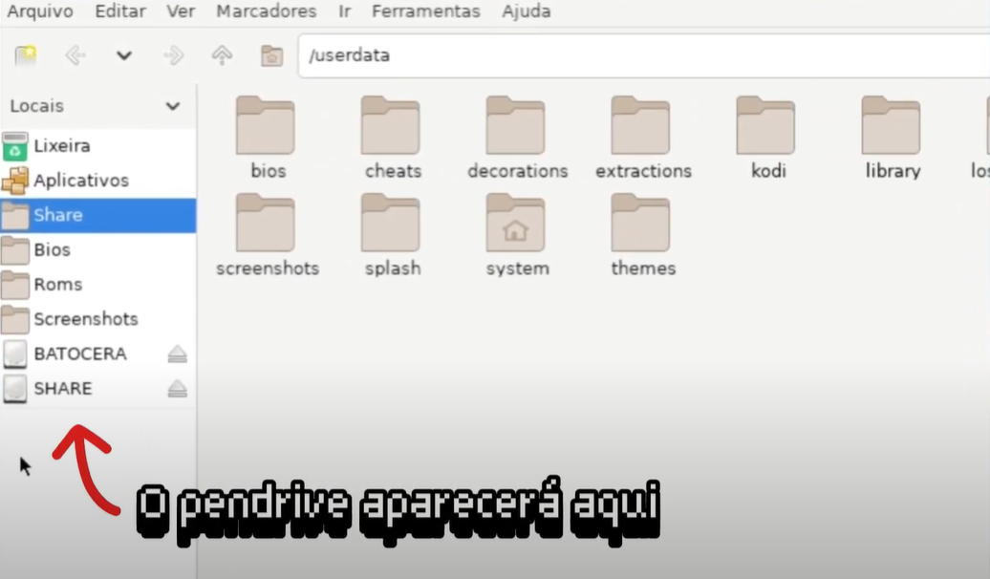
Task: Click the home folder toolbar icon
Action: click(271, 55)
